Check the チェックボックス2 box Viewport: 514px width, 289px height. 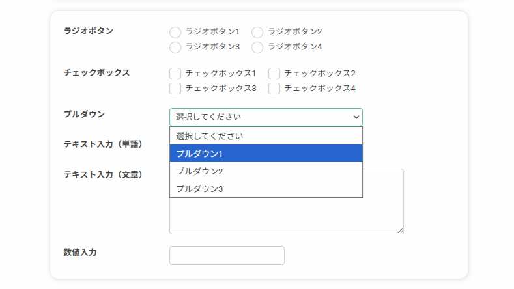(274, 74)
